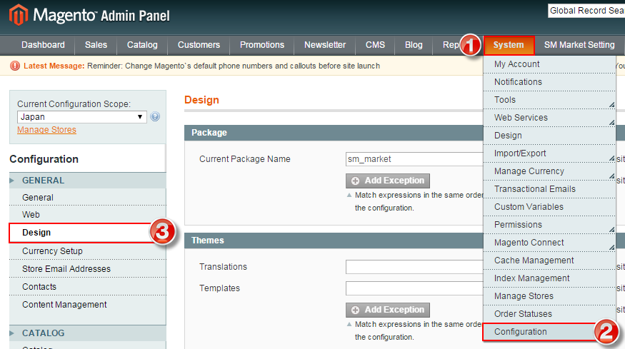Expand the Manage Currency submenu arrow
The width and height of the screenshot is (625, 349).
pos(611,176)
